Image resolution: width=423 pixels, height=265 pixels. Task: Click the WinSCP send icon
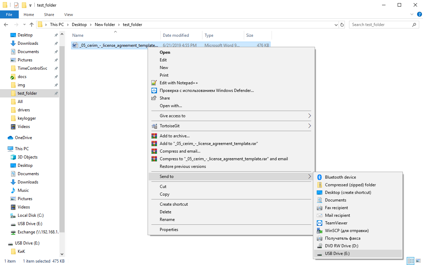point(320,231)
